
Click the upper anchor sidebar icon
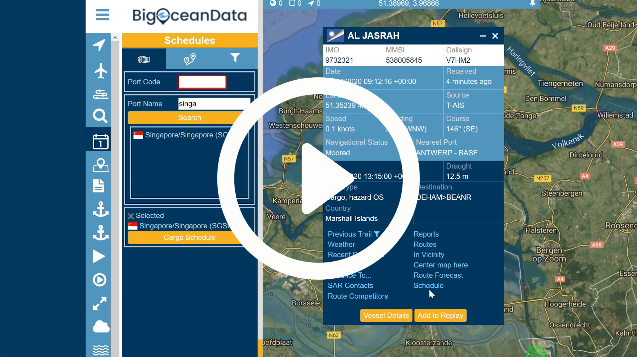[101, 209]
